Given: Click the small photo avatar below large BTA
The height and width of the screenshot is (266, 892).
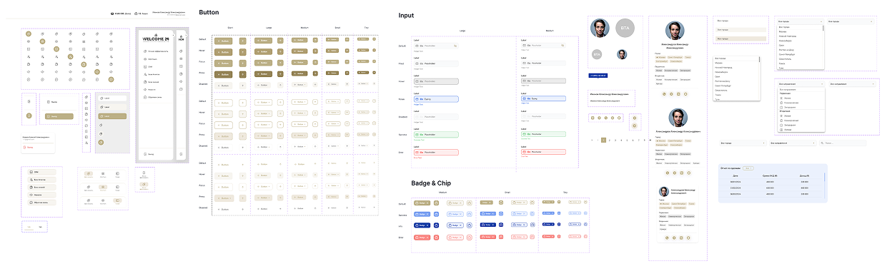Looking at the screenshot, I should click(622, 54).
